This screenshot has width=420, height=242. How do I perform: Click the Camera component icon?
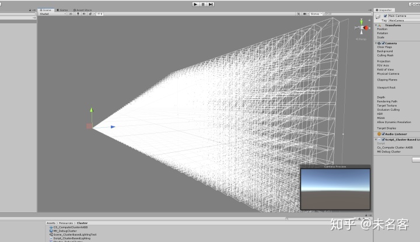click(379, 43)
